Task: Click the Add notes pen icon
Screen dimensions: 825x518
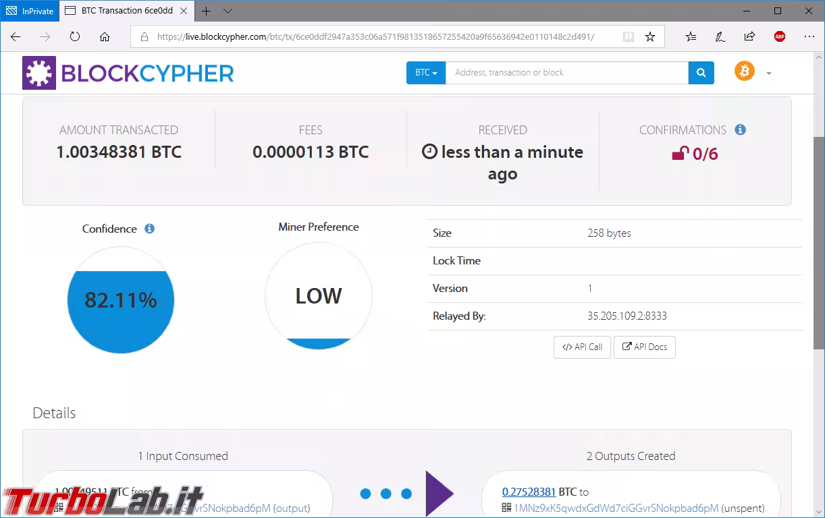Action: point(720,37)
